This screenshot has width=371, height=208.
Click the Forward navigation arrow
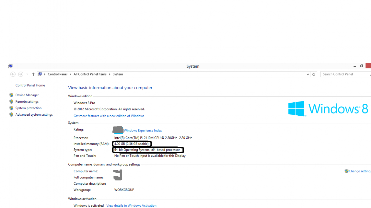pos(21,74)
